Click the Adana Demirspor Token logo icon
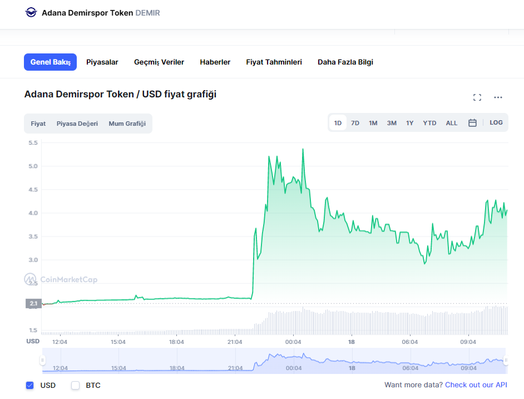524x399 pixels. (x=31, y=12)
